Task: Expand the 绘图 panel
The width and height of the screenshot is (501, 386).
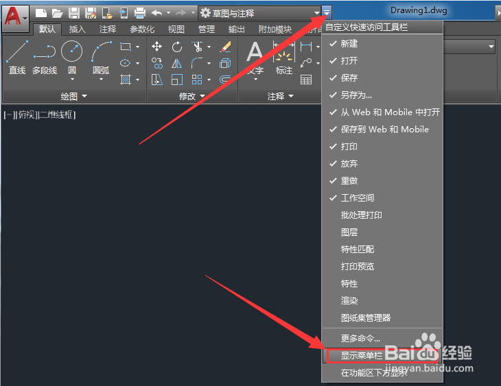Action: pyautogui.click(x=74, y=96)
